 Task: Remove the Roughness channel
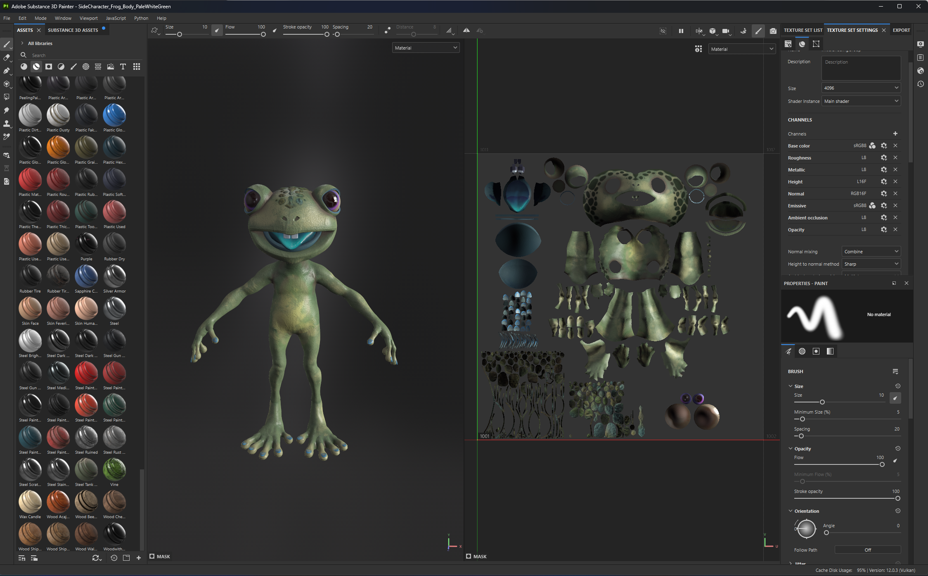click(895, 157)
